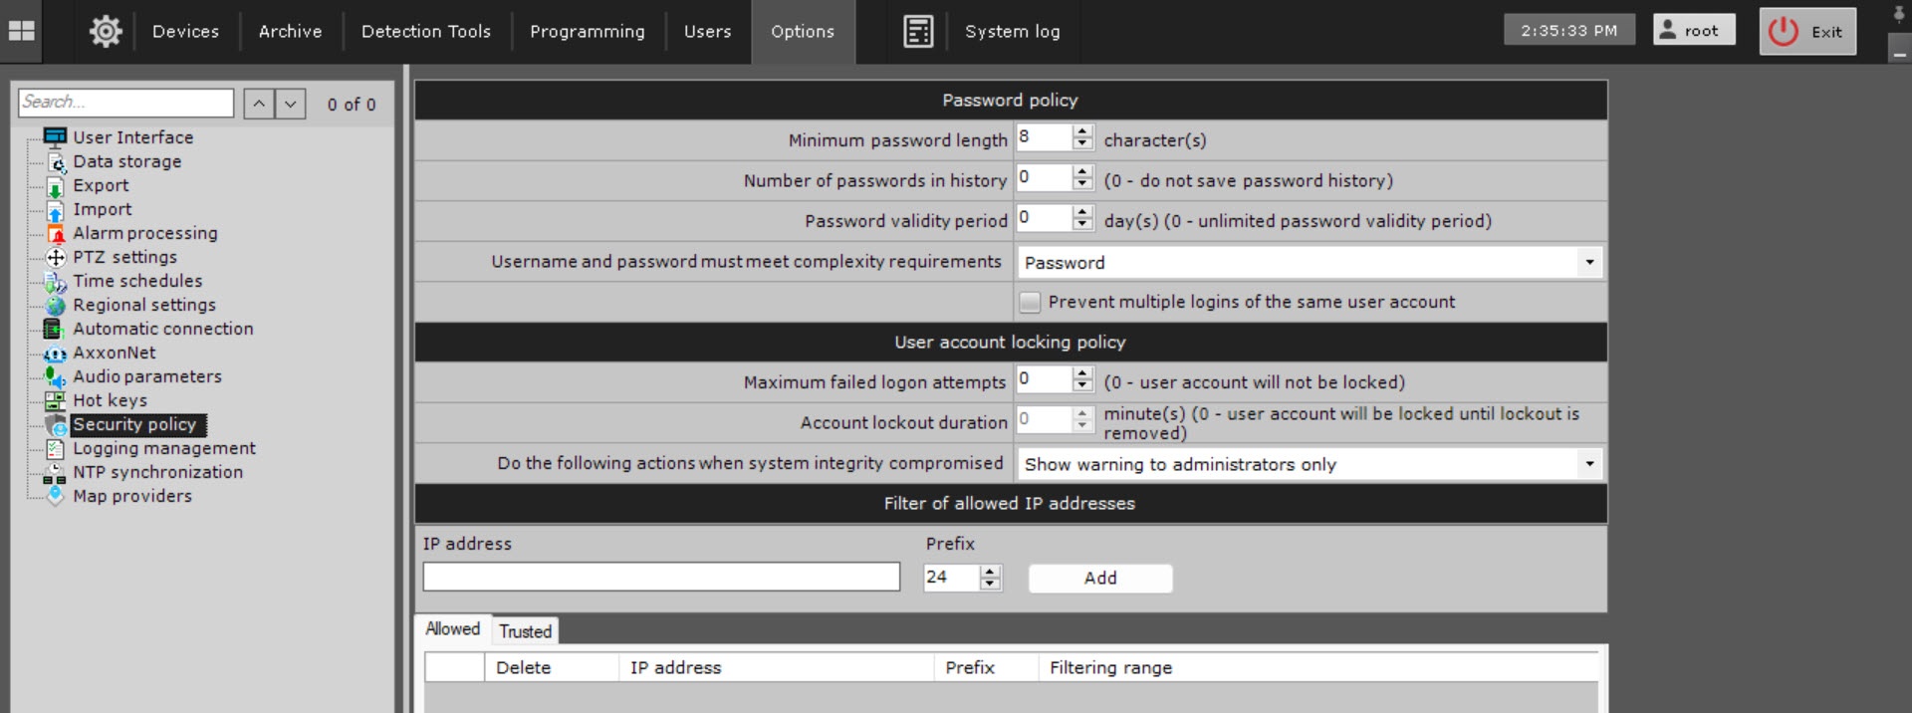Open system integrity action dropdown

[1589, 464]
